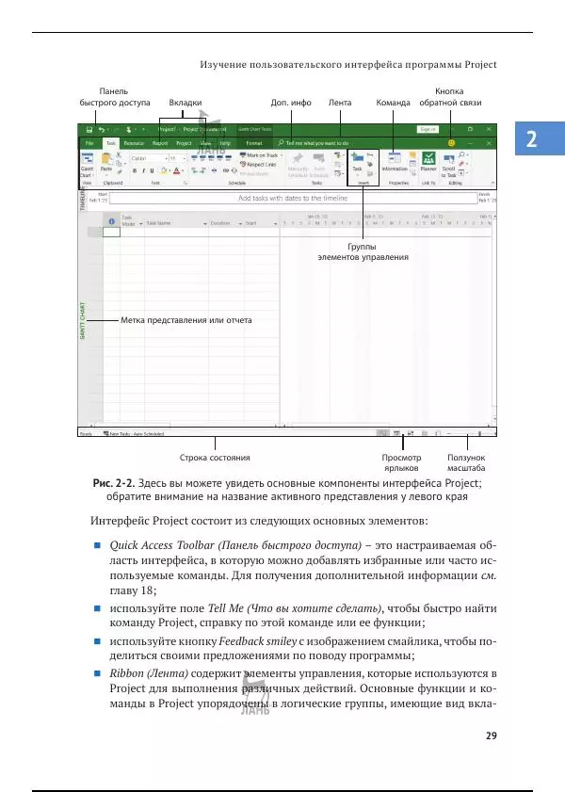This screenshot has width=565, height=792.
Task: Click the Save icon in Quick Access Toolbar
Action: click(89, 130)
